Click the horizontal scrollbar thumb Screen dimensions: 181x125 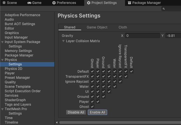120,122
